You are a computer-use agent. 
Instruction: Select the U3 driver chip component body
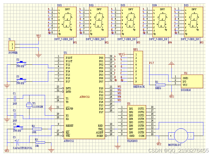pos(137,122)
